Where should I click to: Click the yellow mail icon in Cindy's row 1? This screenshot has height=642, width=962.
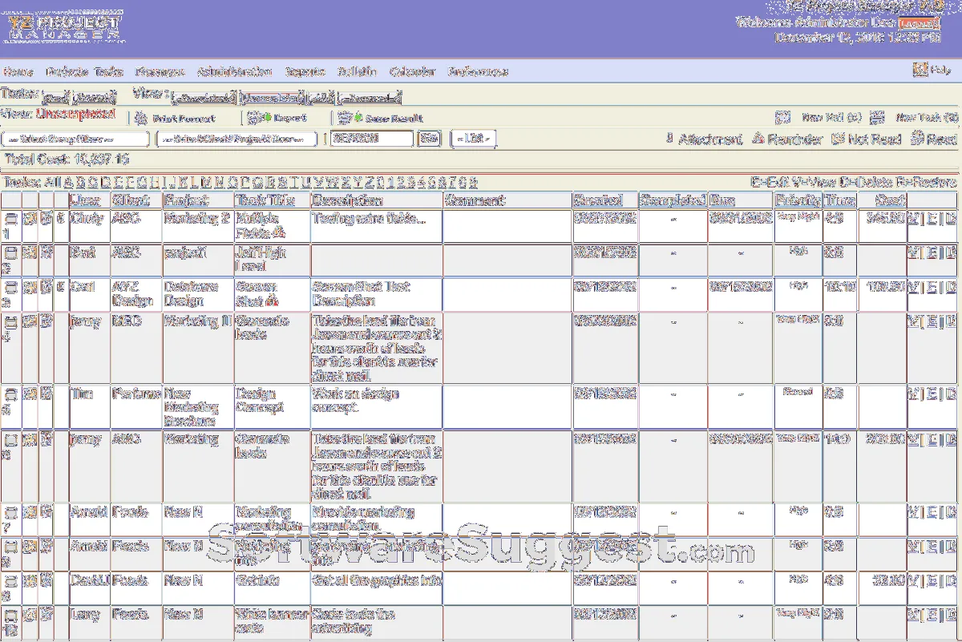tap(30, 218)
